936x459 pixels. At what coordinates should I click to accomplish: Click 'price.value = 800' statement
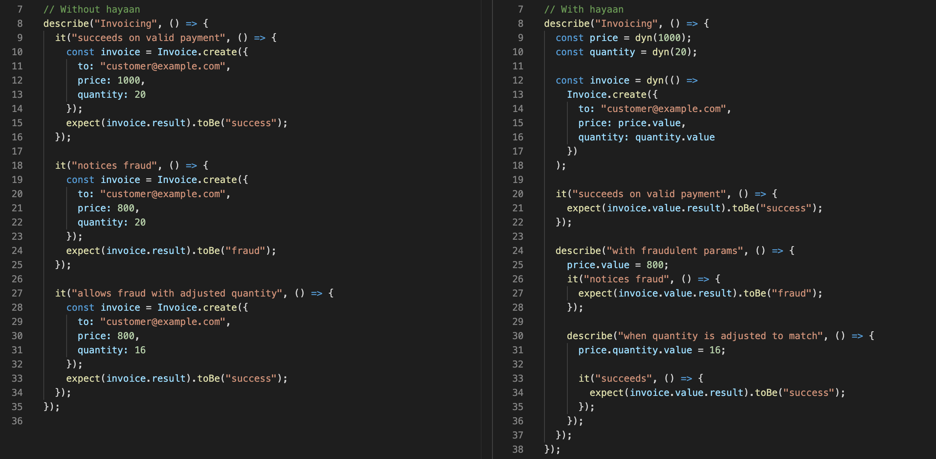point(617,265)
